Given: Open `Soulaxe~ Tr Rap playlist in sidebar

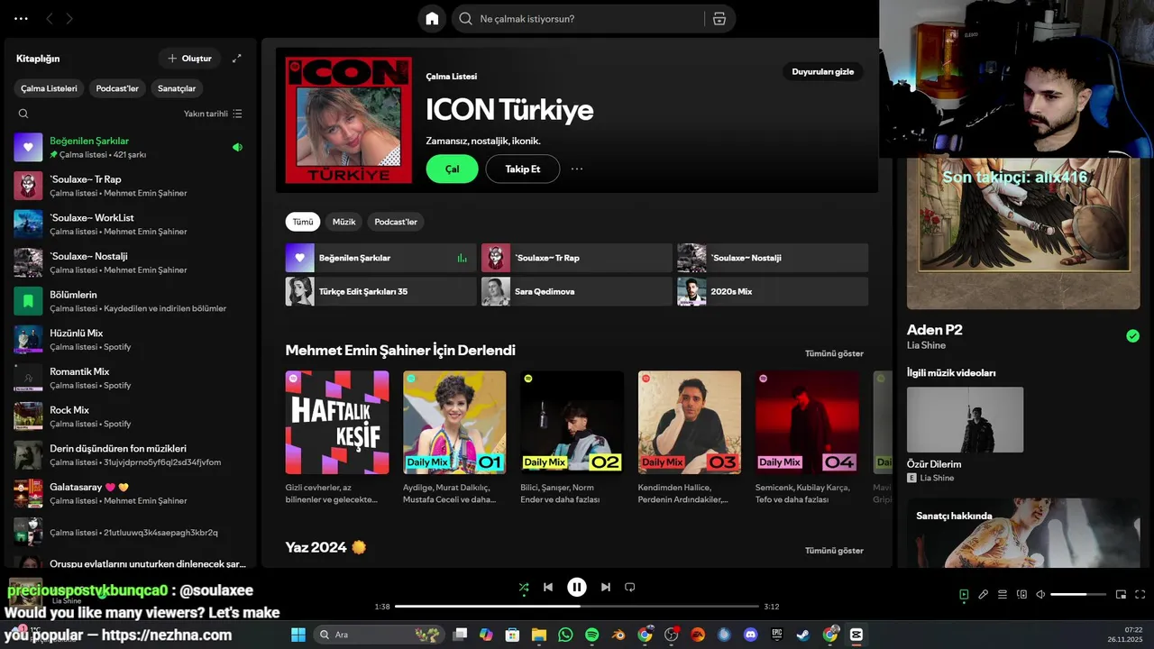Looking at the screenshot, I should pyautogui.click(x=131, y=186).
